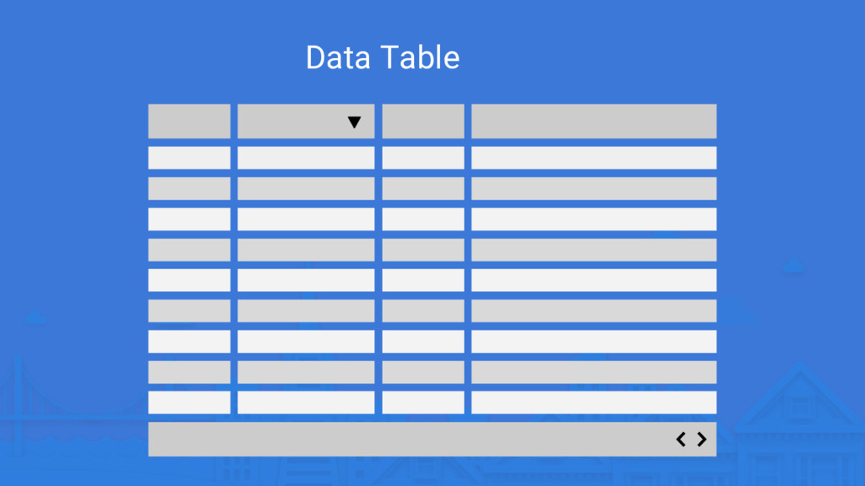Click the Data Table title text
Viewport: 865px width, 486px height.
click(x=383, y=57)
